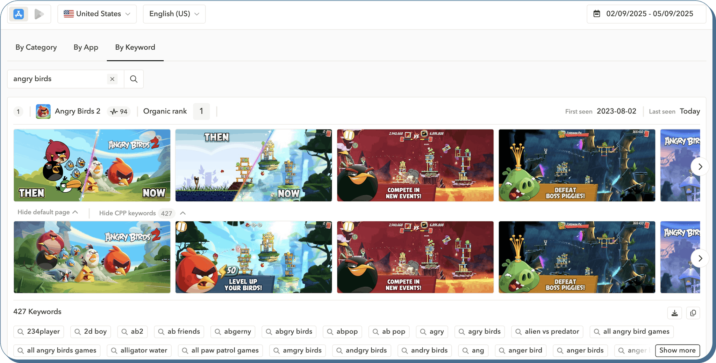Clear the angry birds search text
Screen dimensions: 716x363
click(112, 79)
